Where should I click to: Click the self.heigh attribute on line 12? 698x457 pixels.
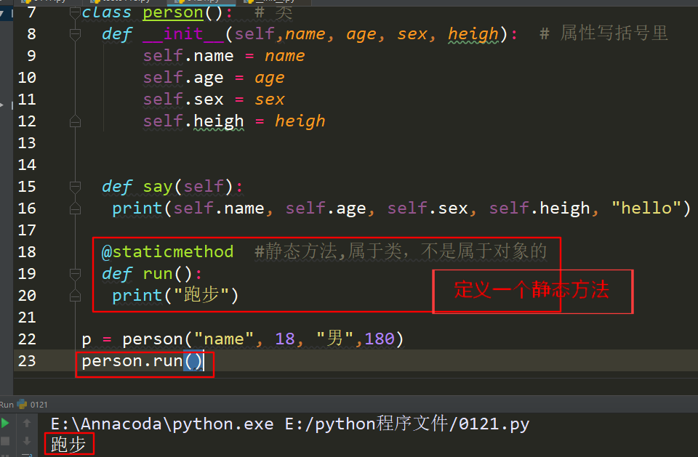pyautogui.click(x=193, y=121)
